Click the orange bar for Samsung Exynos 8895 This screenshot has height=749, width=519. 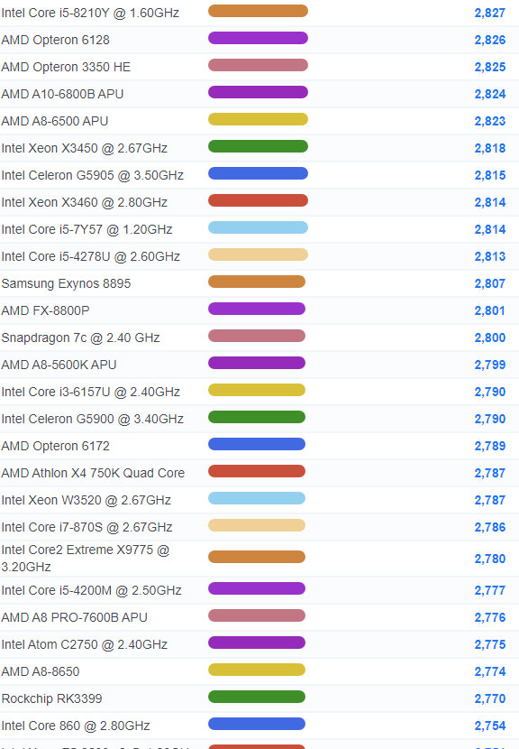point(257,282)
